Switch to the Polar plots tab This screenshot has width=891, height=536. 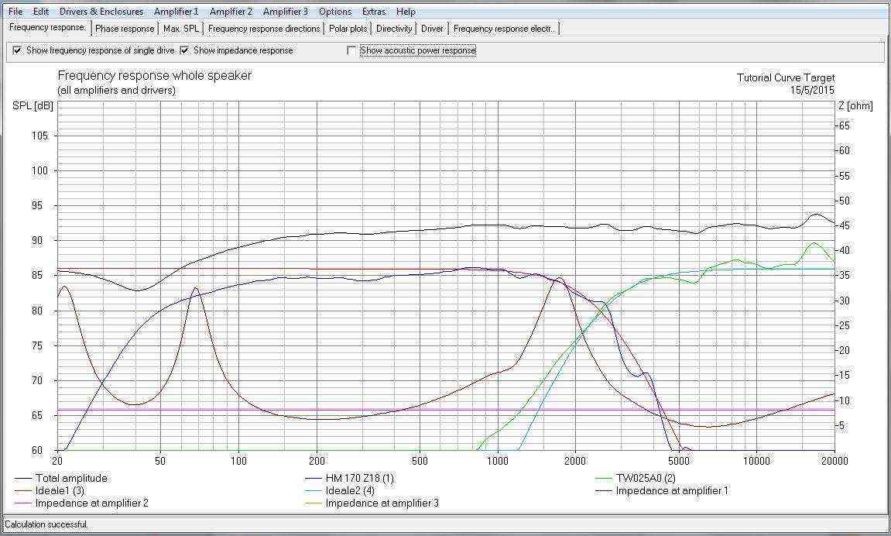tap(348, 29)
